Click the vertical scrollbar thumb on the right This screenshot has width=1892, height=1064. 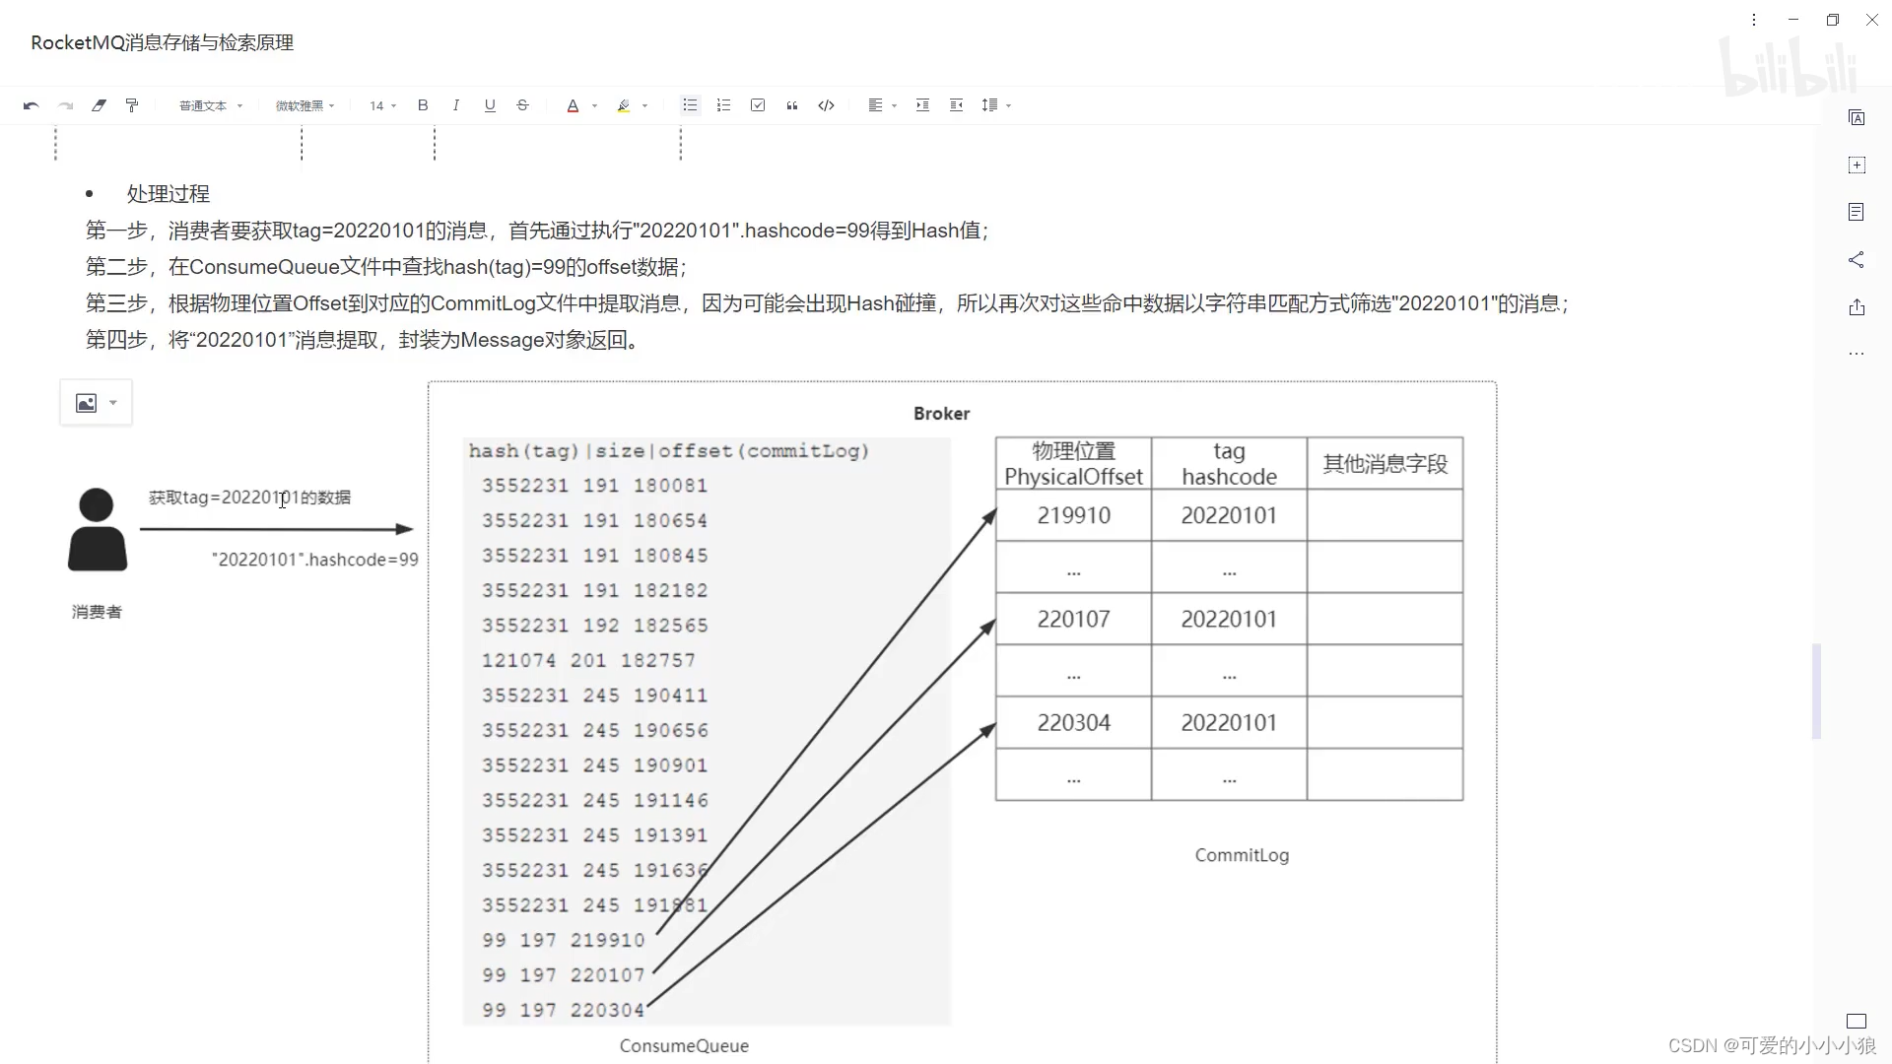[x=1816, y=692]
